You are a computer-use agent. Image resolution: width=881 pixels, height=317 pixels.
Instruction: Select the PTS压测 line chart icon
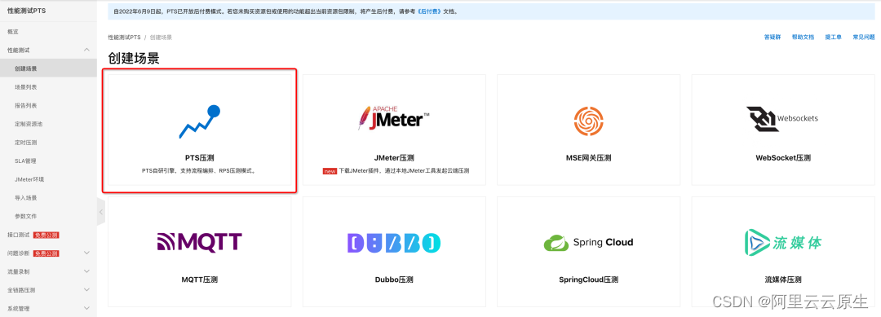point(200,121)
